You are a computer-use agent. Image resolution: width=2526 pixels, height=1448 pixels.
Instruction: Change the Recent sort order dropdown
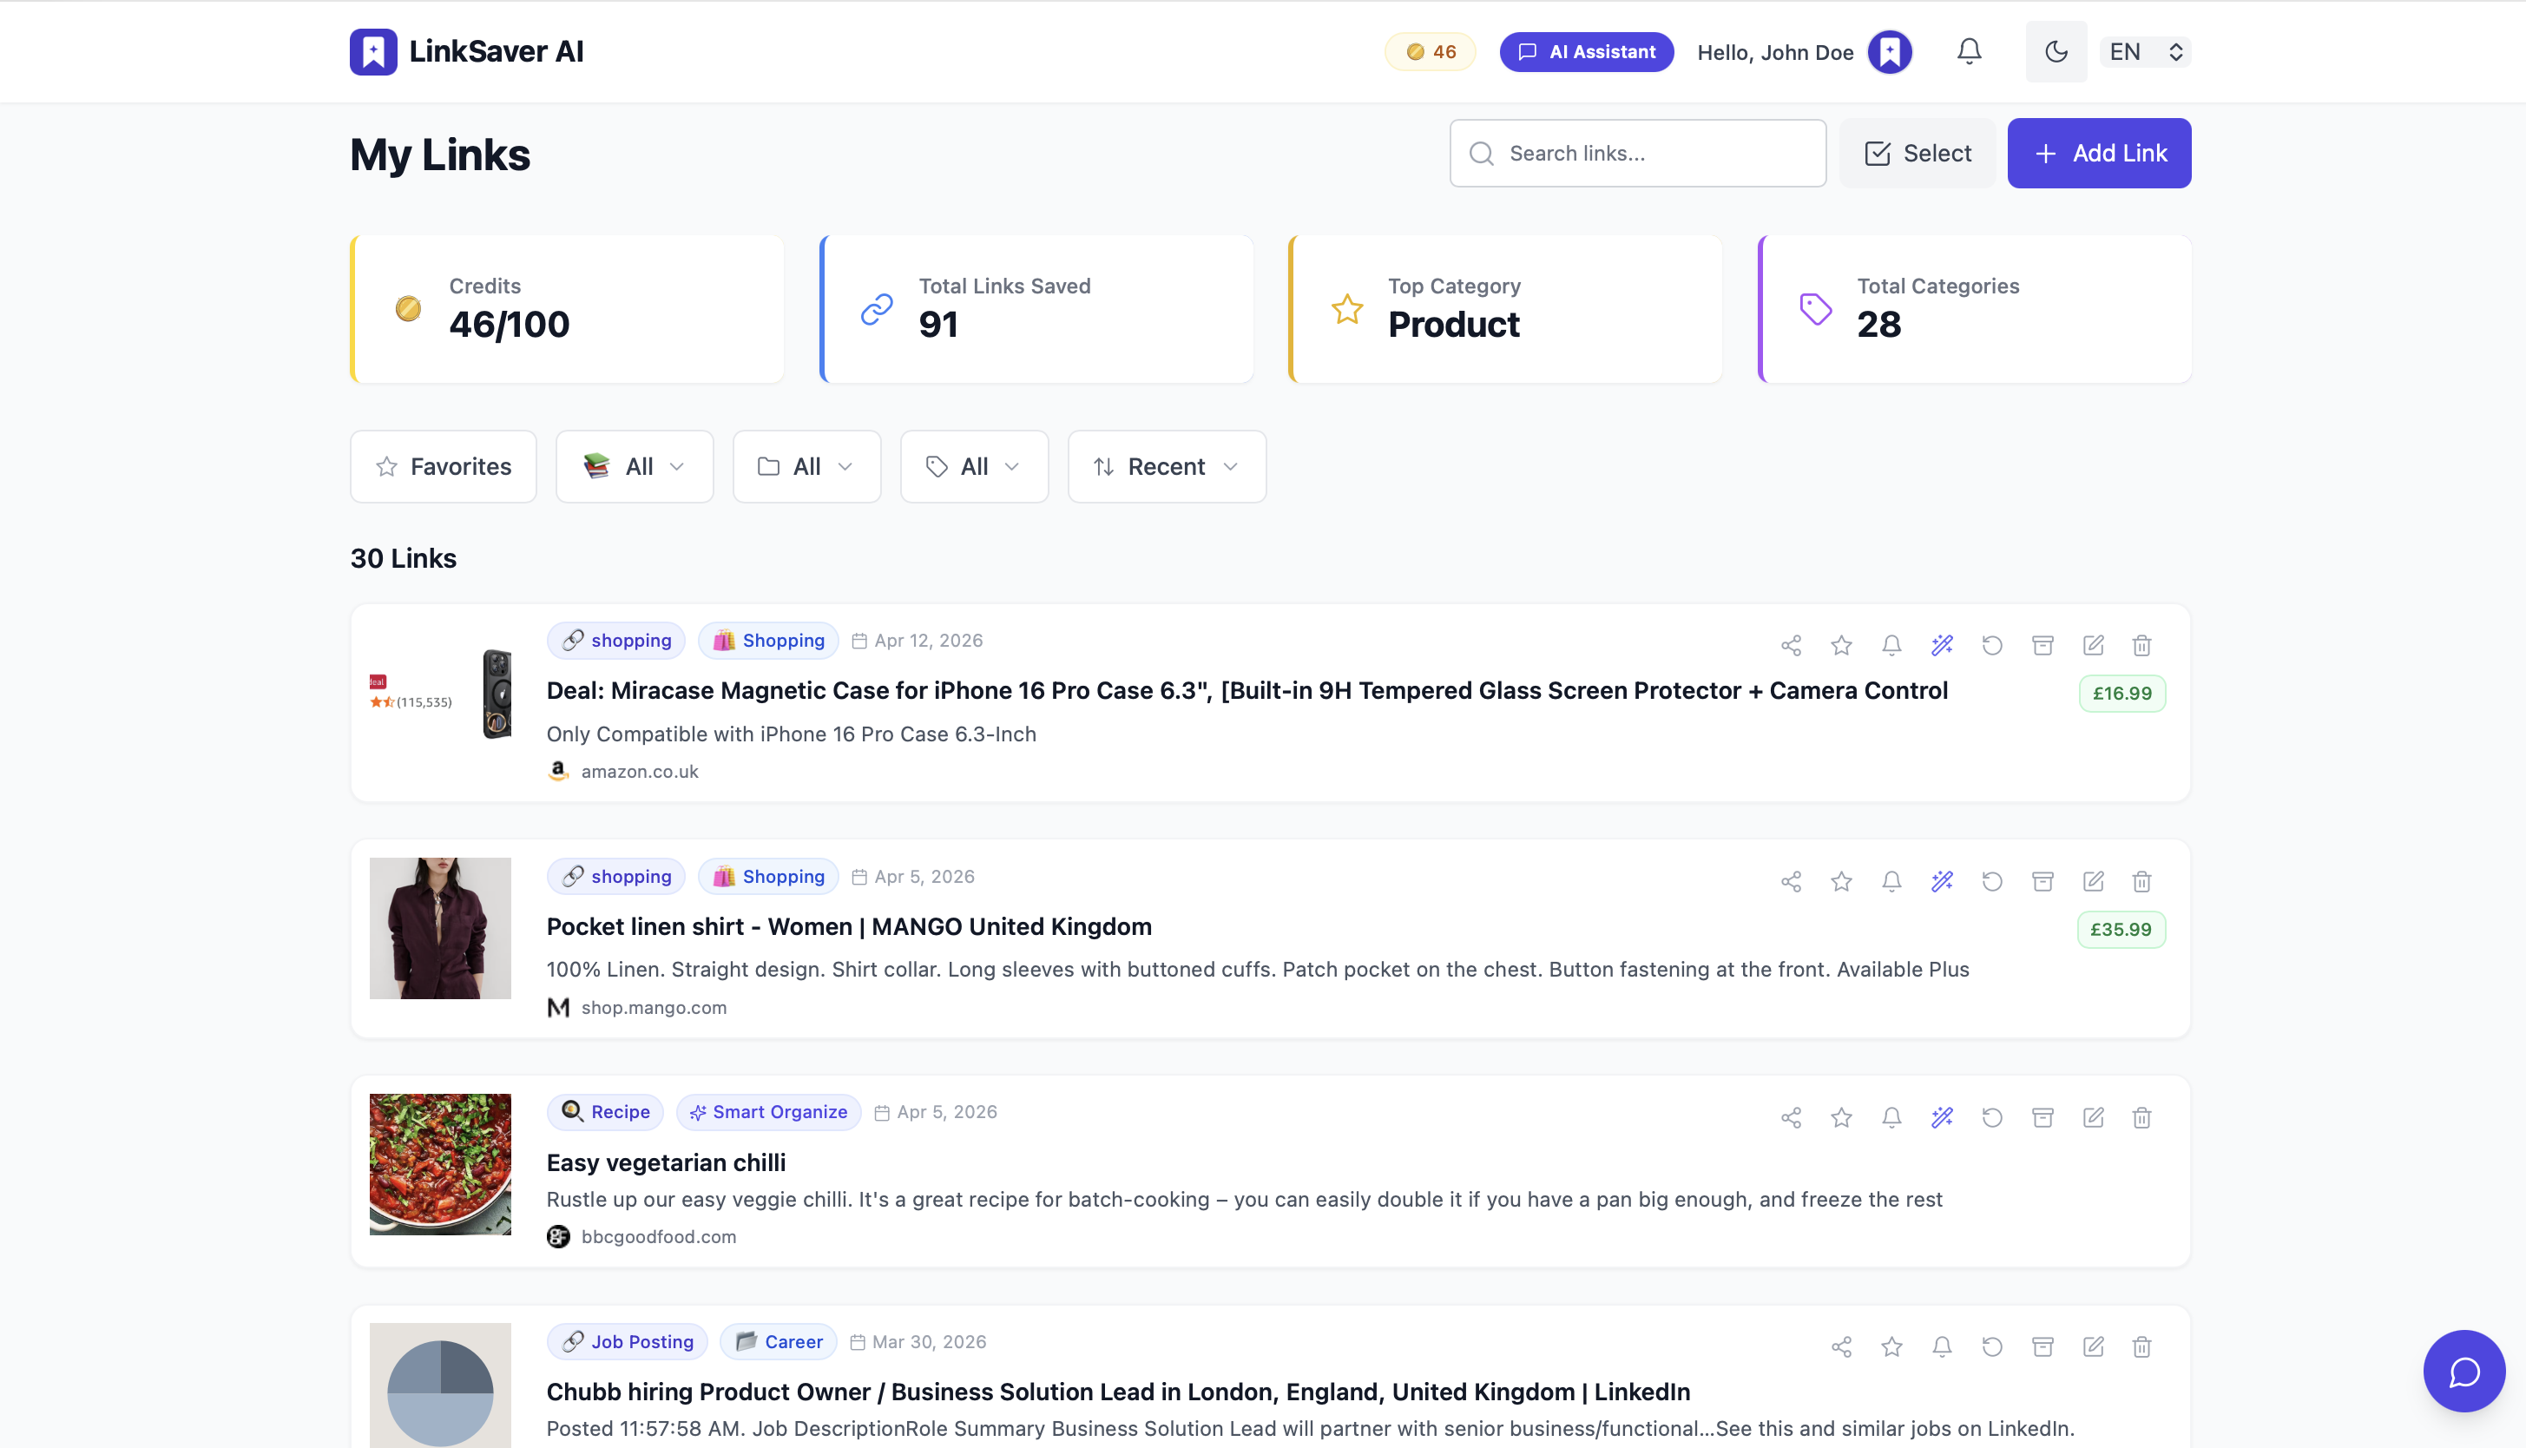coord(1166,465)
